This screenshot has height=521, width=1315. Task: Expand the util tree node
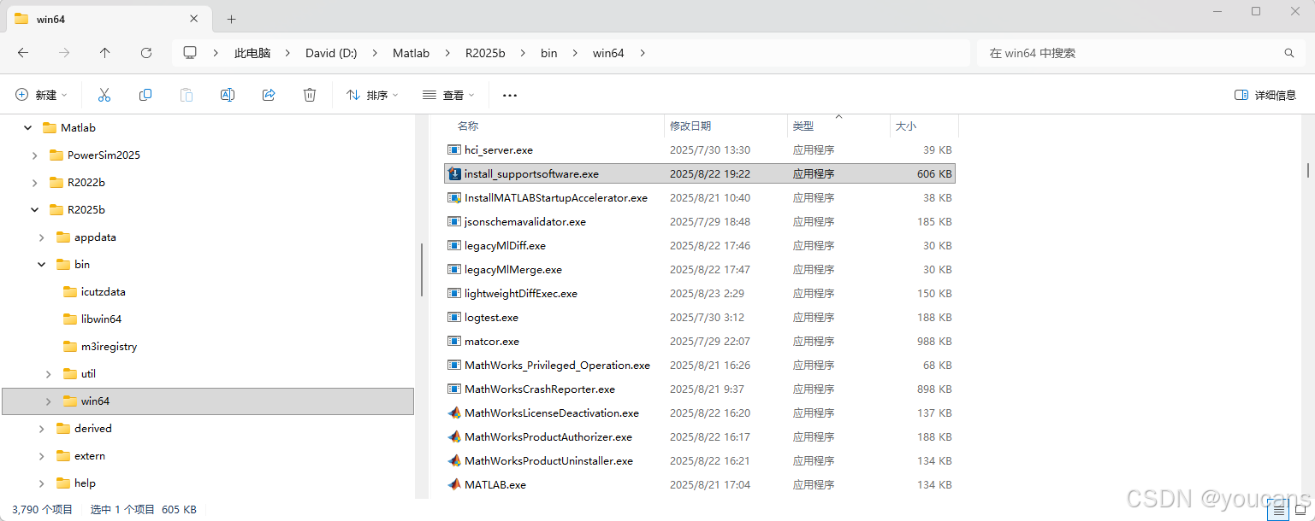[48, 374]
